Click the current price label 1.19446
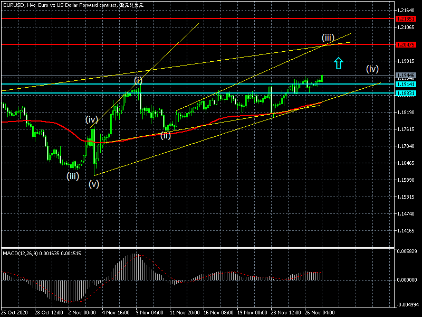Screen dimensions: 422x317 click(406, 75)
